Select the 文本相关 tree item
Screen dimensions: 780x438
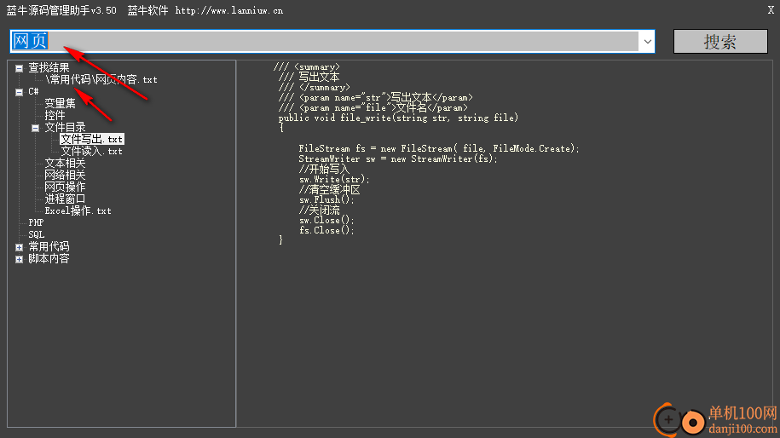click(x=65, y=163)
